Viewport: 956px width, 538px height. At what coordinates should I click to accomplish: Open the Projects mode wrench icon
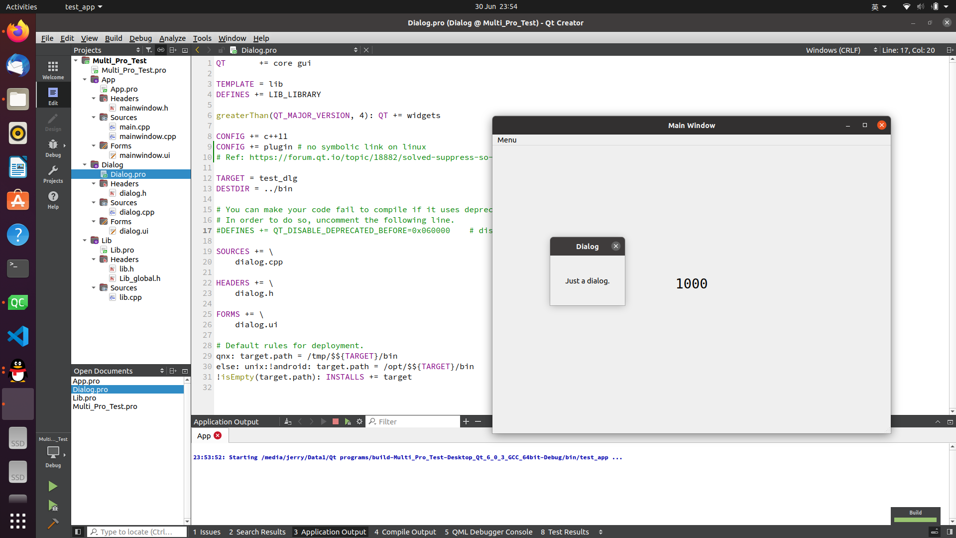[x=53, y=174]
